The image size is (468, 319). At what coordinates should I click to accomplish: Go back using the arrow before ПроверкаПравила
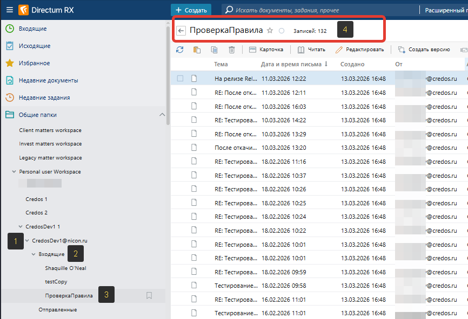[x=181, y=31]
